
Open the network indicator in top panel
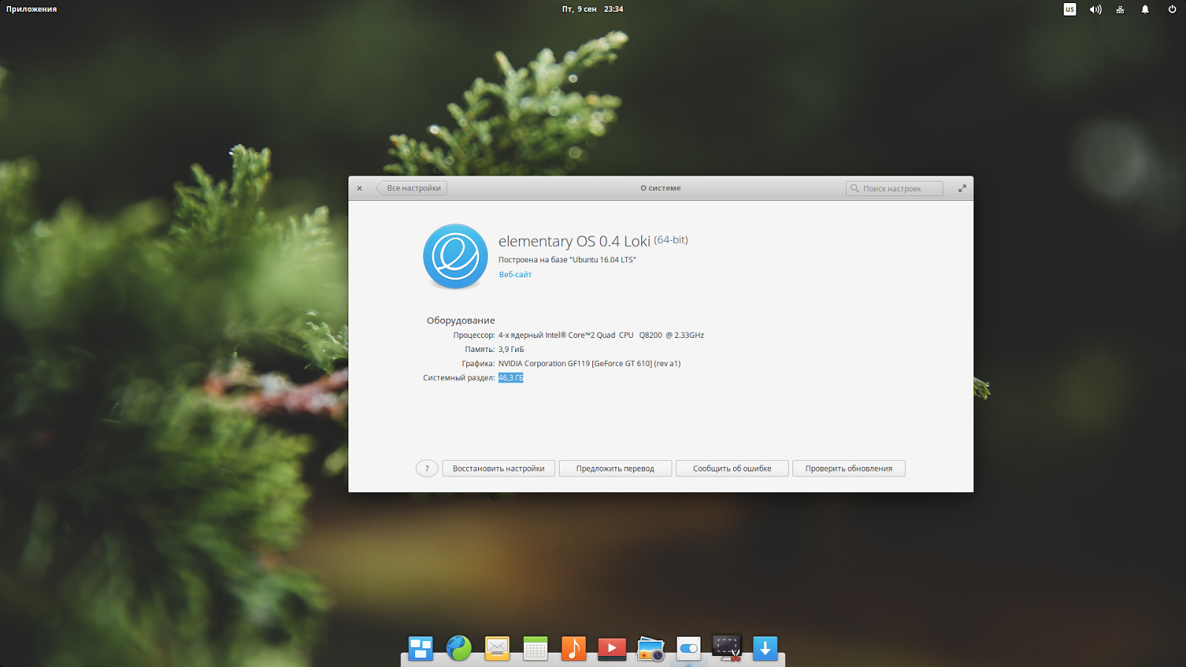[x=1120, y=10]
